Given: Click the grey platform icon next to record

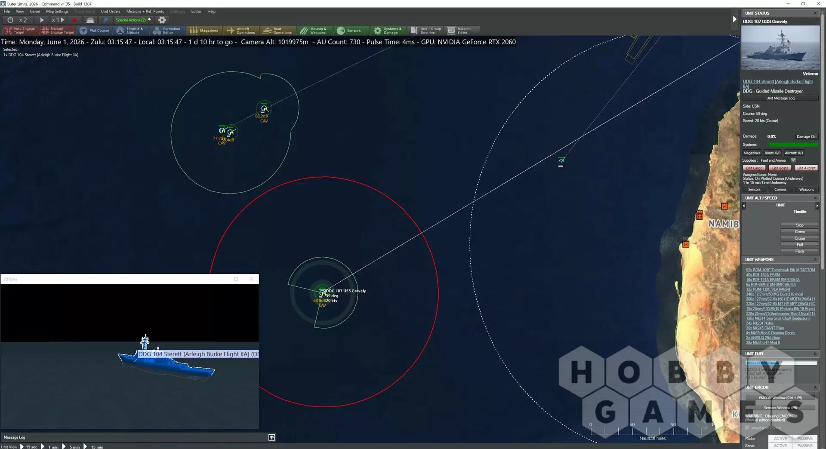Looking at the screenshot, I should [x=90, y=20].
